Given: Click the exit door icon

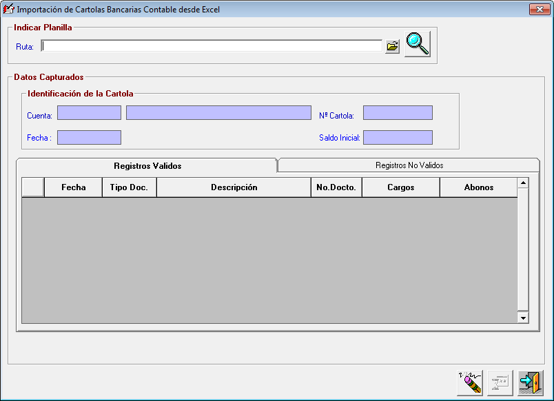Looking at the screenshot, I should pyautogui.click(x=531, y=383).
